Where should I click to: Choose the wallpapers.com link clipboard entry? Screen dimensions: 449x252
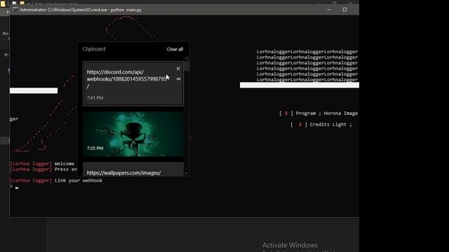(x=133, y=169)
